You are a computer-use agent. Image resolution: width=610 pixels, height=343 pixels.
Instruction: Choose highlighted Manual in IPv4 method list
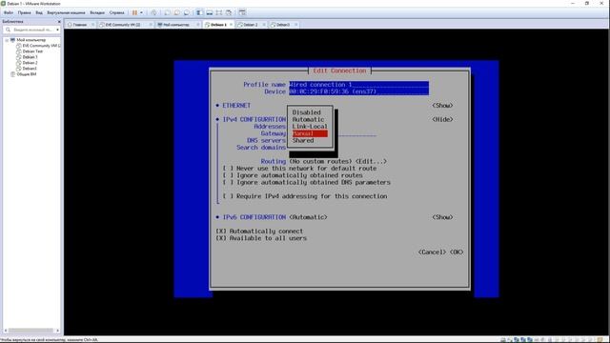point(310,133)
